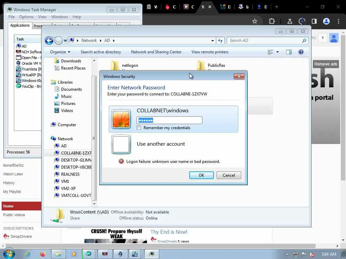Screen dimensions: 346x259
Task: Expand the arrow after AD in address bar
Action: coord(114,40)
